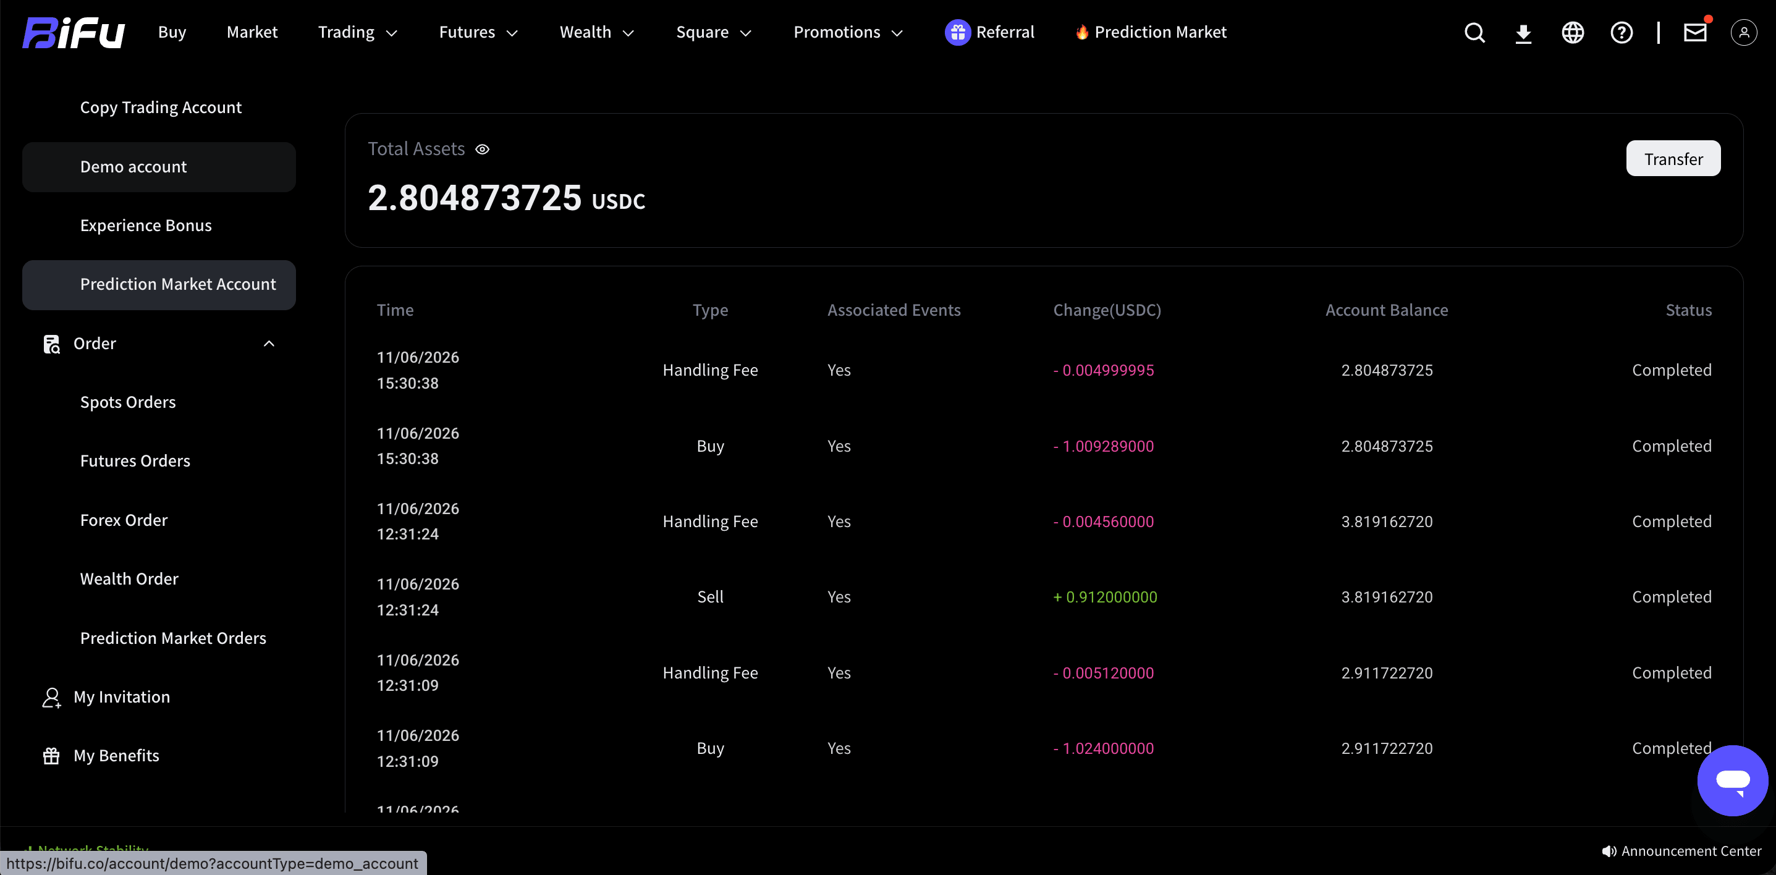Open the Market menu item
1776x875 pixels.
[x=252, y=32]
